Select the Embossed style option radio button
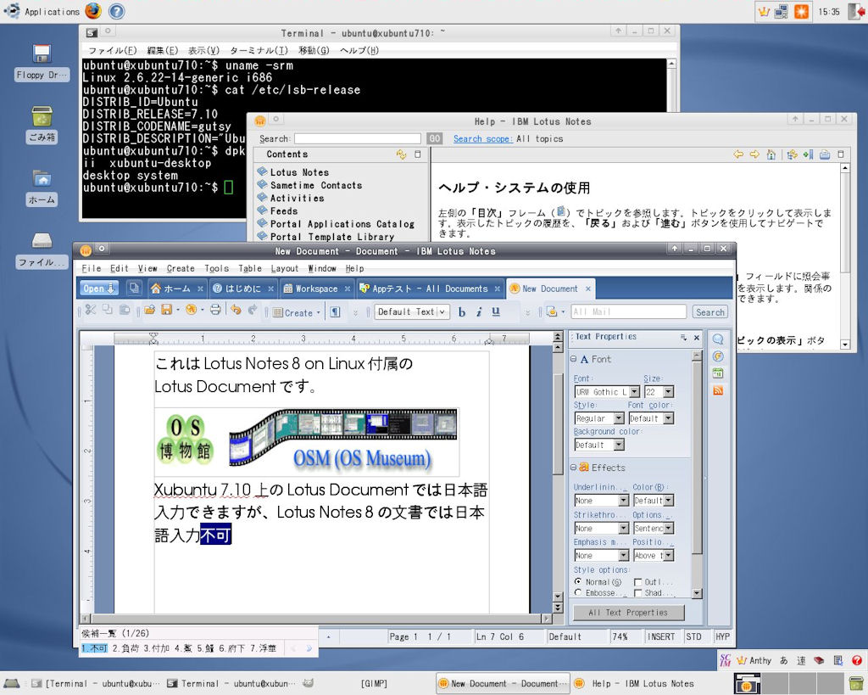This screenshot has height=695, width=868. point(578,592)
